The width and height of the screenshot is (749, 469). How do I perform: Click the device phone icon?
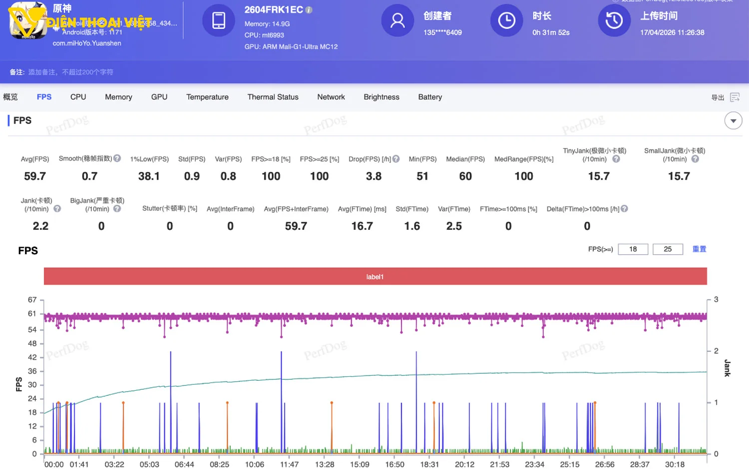point(218,20)
